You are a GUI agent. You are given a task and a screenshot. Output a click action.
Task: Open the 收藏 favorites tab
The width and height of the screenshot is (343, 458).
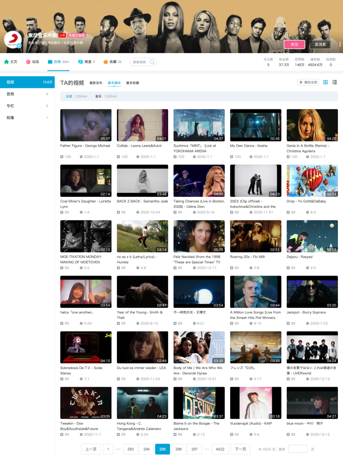[x=112, y=62]
